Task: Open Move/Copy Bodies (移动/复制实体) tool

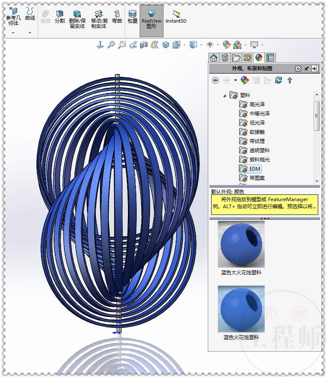Action: coord(99,19)
